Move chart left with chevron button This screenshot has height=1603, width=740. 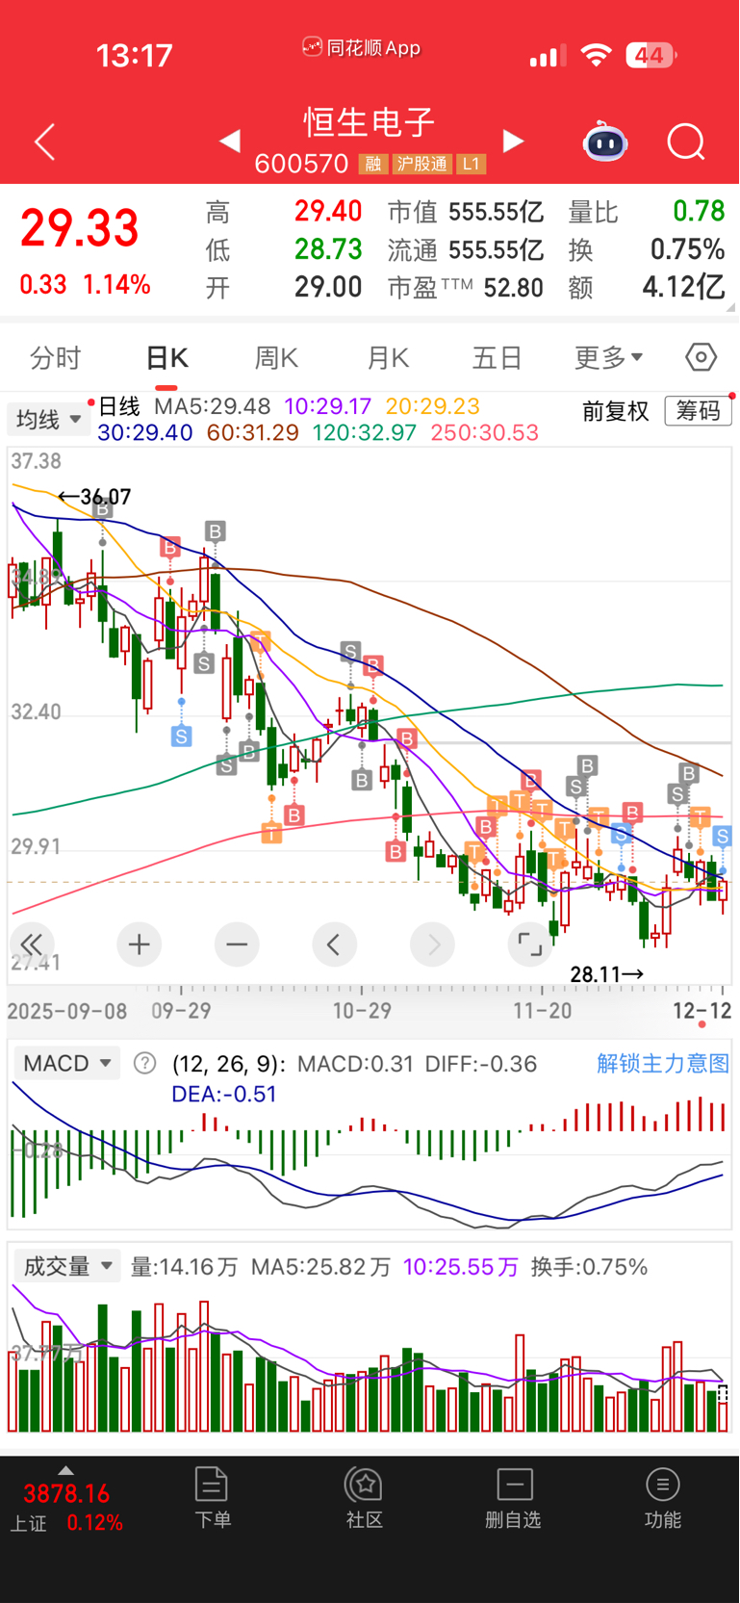[x=334, y=944]
